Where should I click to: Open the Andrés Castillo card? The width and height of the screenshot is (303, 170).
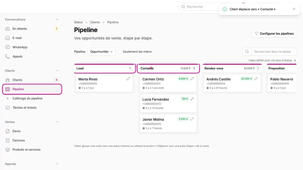(x=232, y=83)
